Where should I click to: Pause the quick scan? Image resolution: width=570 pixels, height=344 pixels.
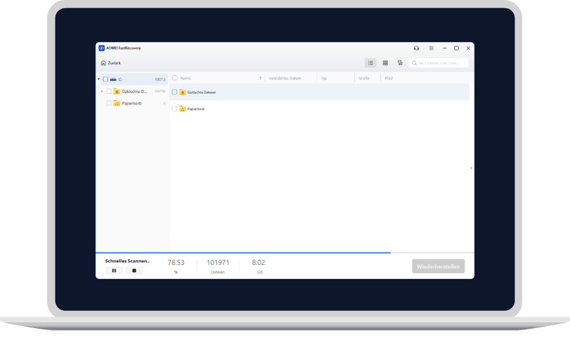click(x=114, y=271)
